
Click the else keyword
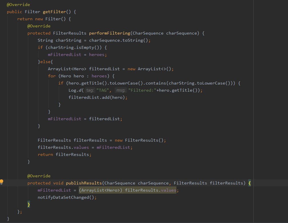[x=45, y=62]
